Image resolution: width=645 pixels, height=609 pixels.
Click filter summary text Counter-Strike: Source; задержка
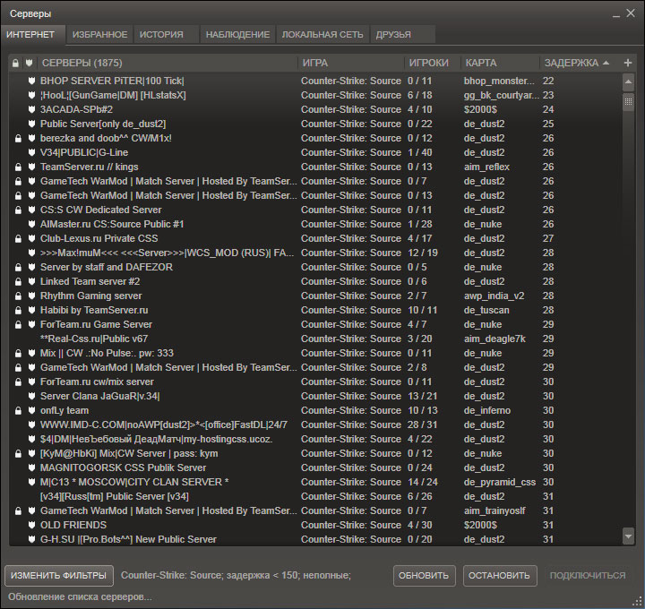point(236,575)
